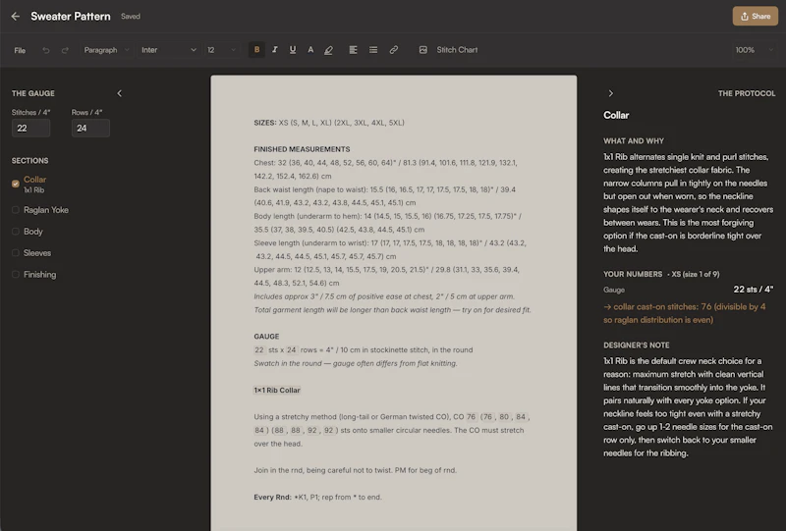Go back with the arrow beside Sweater Pattern
Viewport: 786px width, 531px height.
[16, 17]
